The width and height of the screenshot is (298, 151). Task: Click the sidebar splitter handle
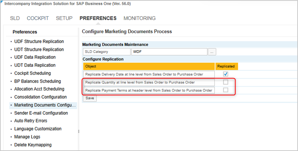pyautogui.click(x=79, y=131)
